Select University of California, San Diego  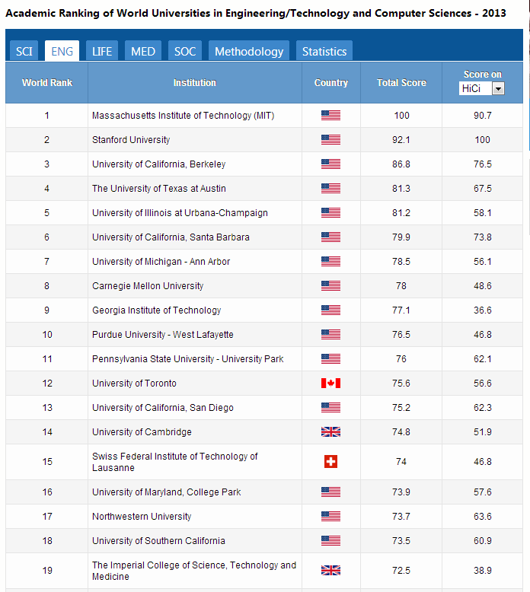pos(163,408)
